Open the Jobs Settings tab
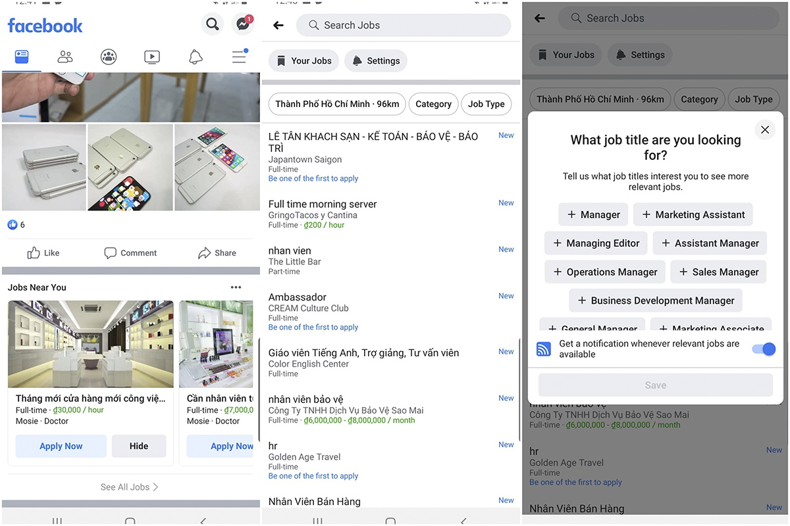The image size is (790, 526). coord(376,60)
